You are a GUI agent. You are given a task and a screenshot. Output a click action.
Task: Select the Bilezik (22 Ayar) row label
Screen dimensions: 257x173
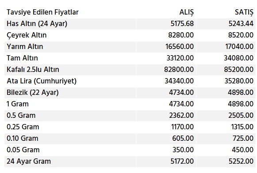[x=33, y=93]
